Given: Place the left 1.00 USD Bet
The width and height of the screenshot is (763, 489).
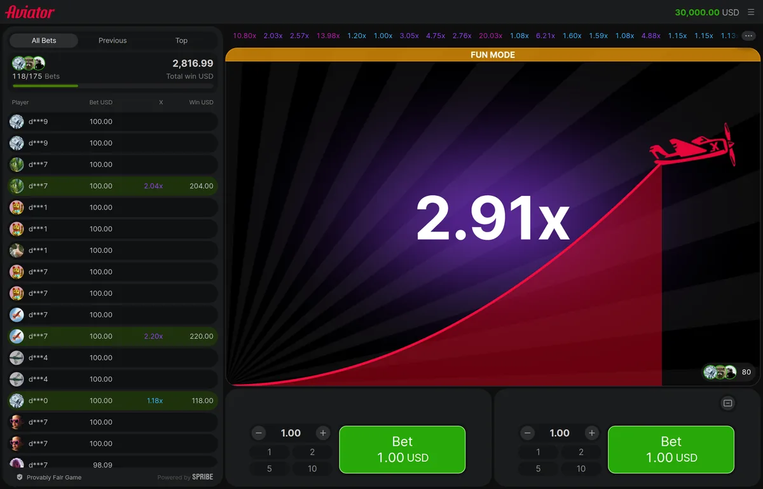Looking at the screenshot, I should point(402,450).
